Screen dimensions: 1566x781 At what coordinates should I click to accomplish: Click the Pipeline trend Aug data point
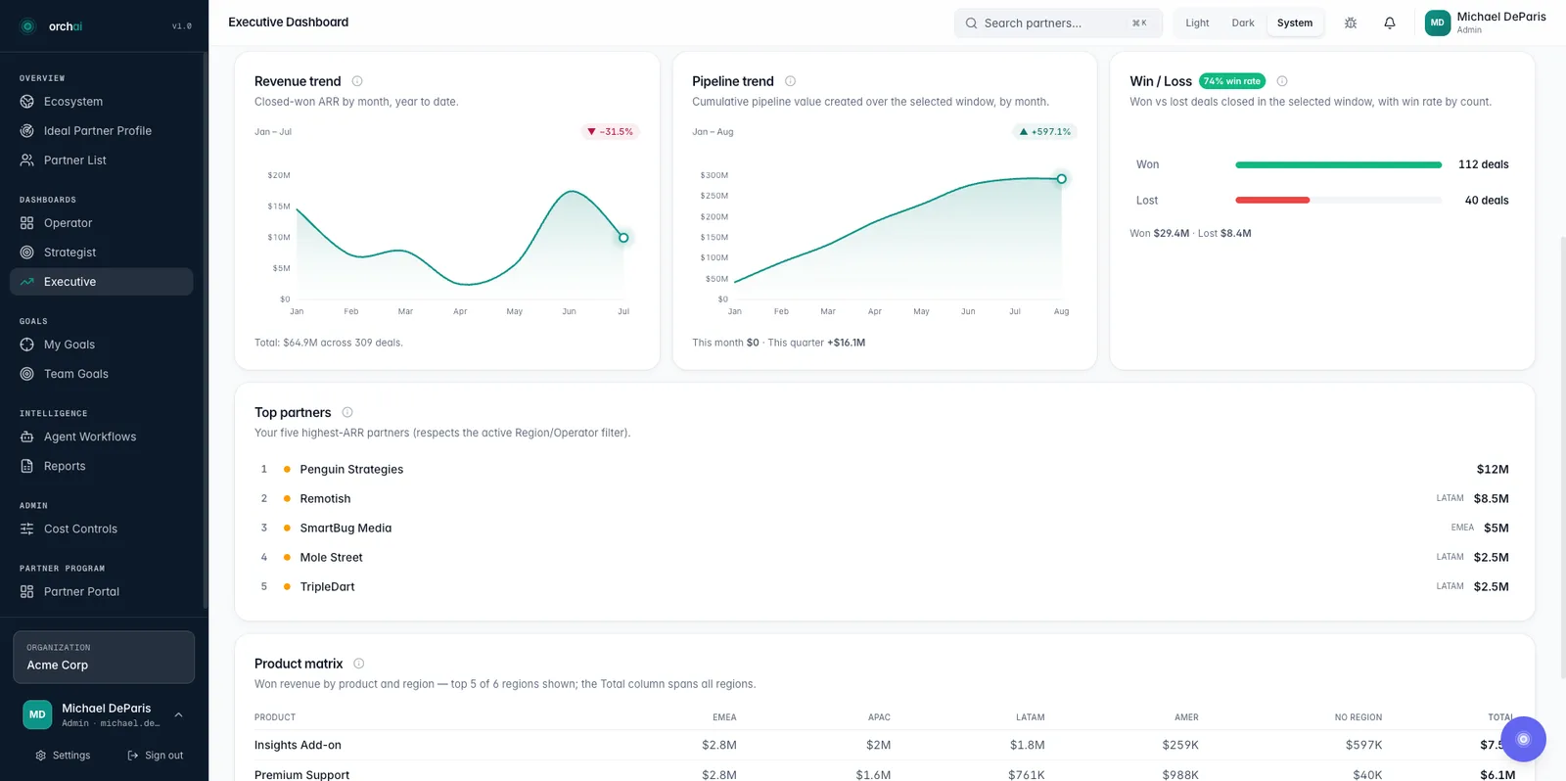[1061, 179]
